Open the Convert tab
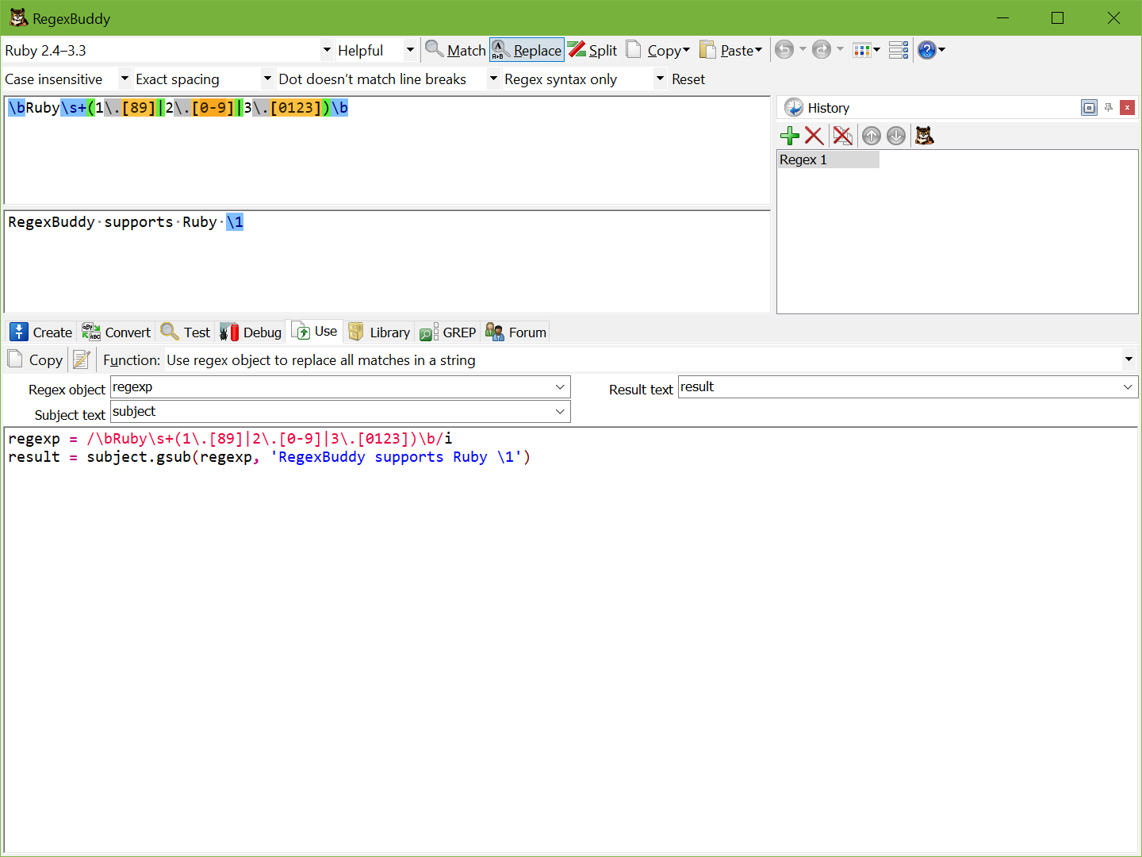The width and height of the screenshot is (1142, 857). pos(117,332)
